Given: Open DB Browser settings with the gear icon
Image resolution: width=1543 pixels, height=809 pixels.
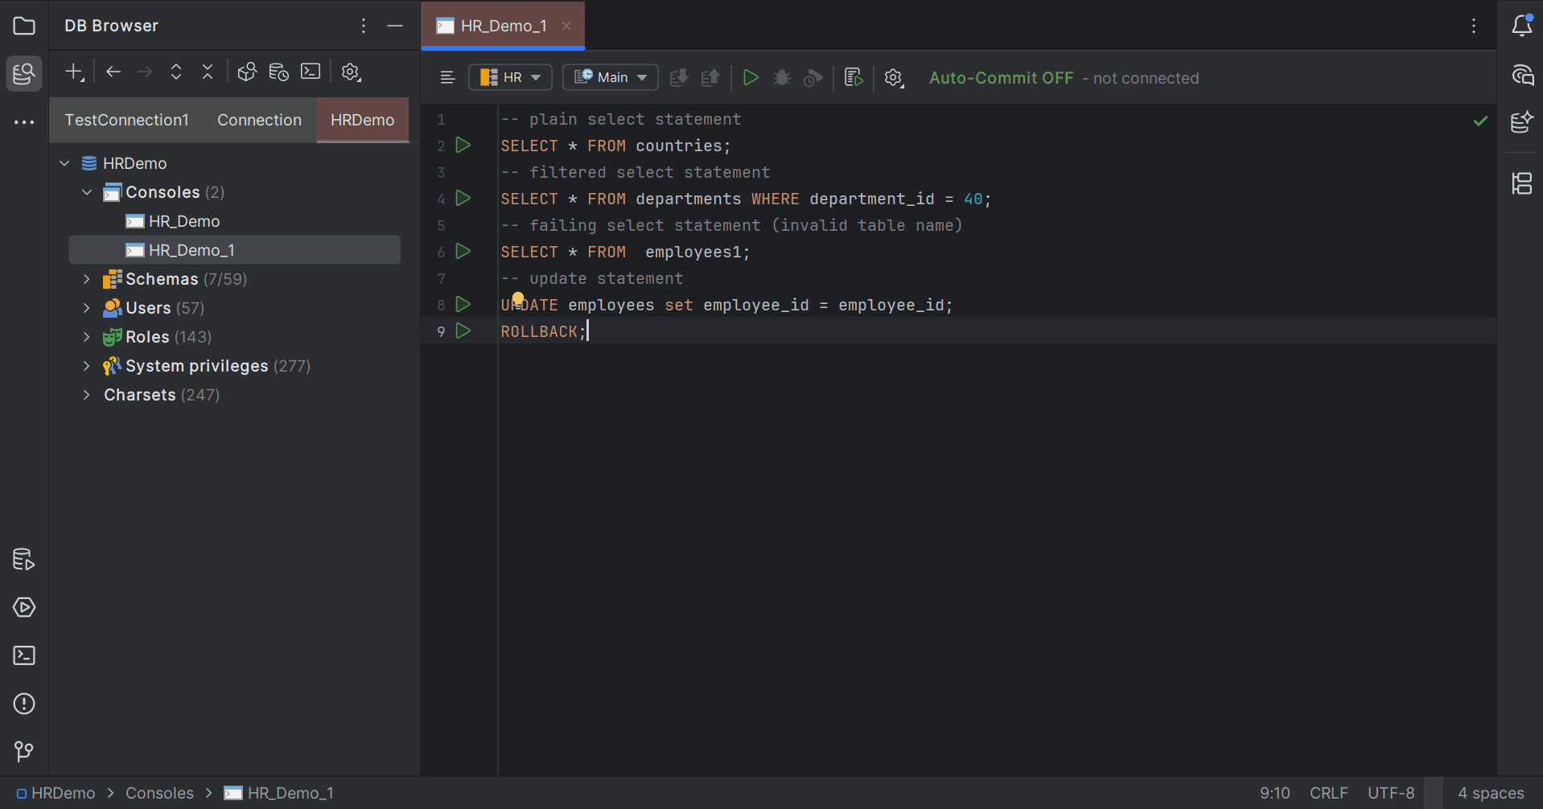Looking at the screenshot, I should (351, 72).
